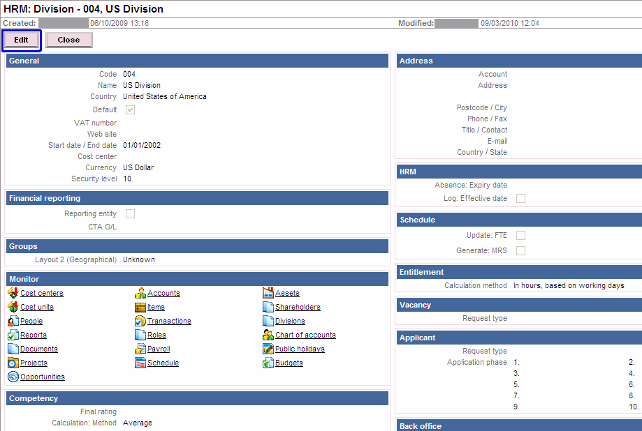
Task: Click the Projects folder icon
Action: [13, 363]
